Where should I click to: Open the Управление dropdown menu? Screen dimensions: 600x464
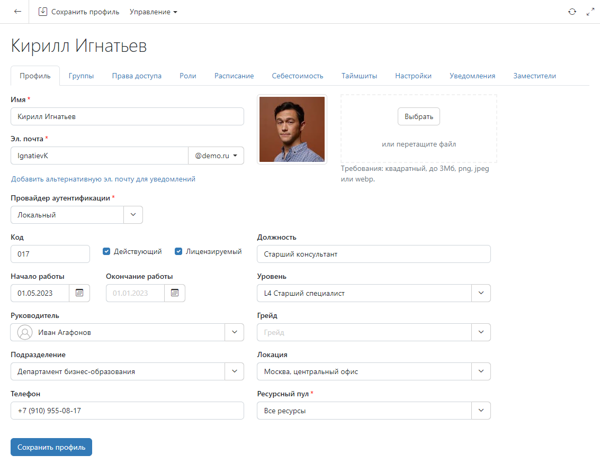pyautogui.click(x=154, y=12)
